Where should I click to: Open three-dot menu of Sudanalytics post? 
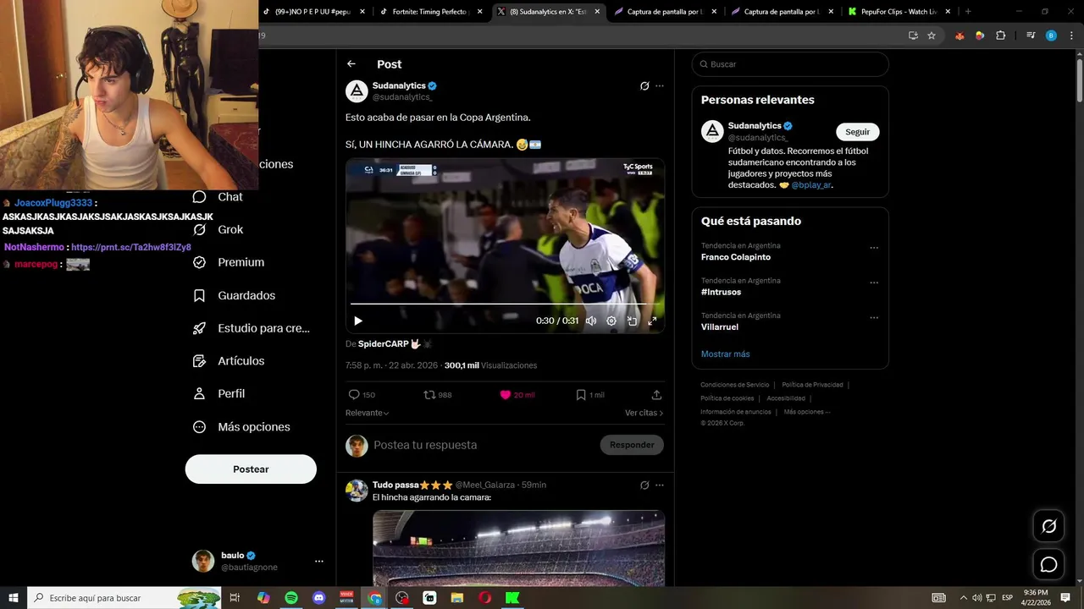click(x=660, y=86)
